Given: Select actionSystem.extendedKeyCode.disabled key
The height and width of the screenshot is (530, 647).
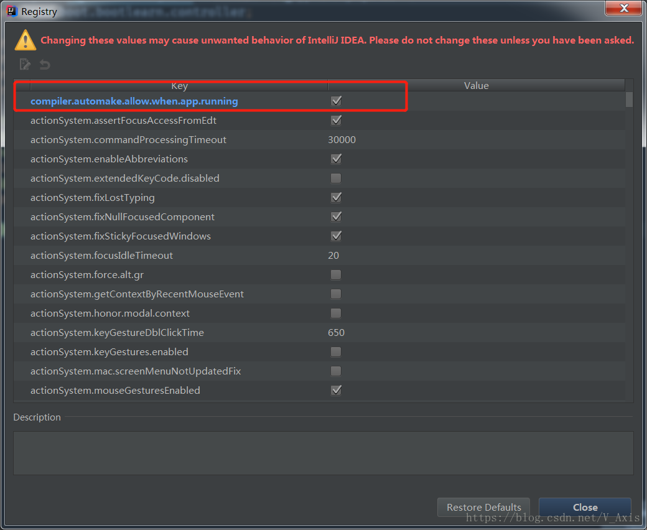Looking at the screenshot, I should [125, 178].
